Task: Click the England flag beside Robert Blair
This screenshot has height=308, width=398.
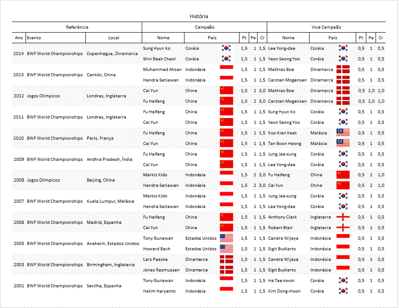Action: coord(343,227)
